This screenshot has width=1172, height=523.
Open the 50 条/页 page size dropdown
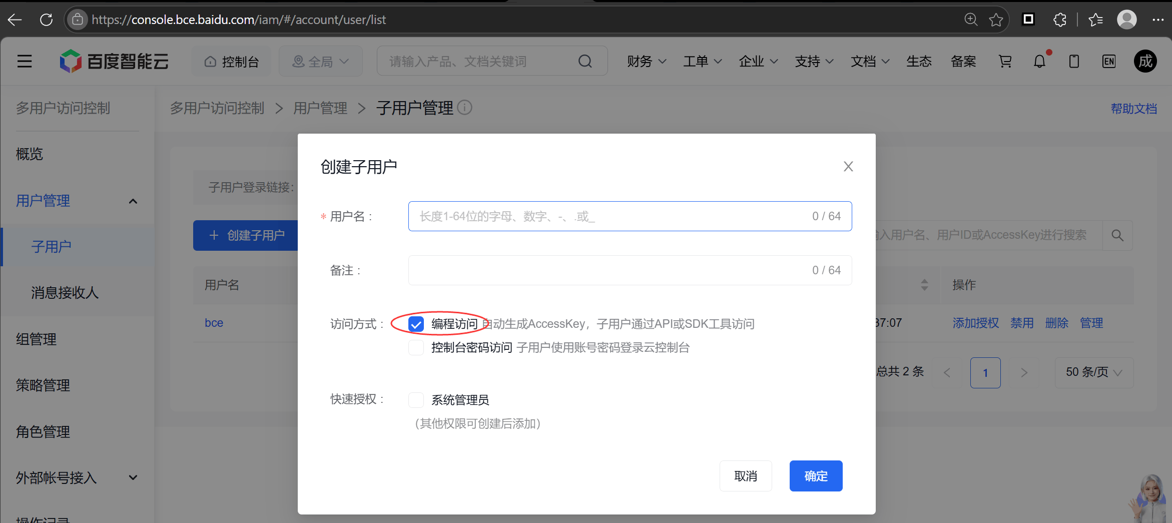click(x=1094, y=372)
